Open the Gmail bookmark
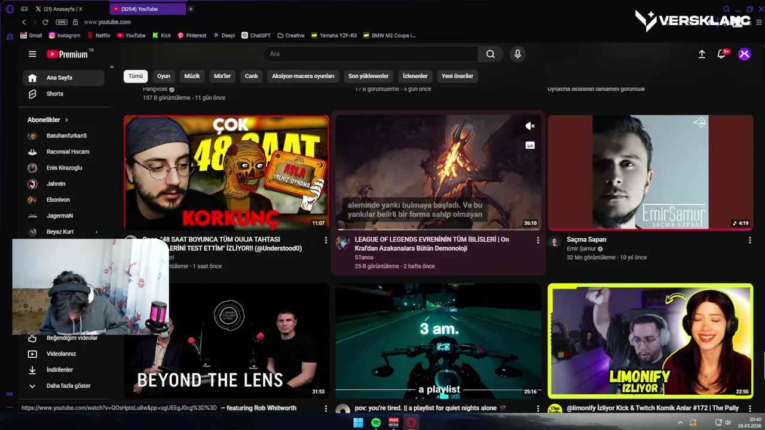This screenshot has width=765, height=430. [x=31, y=35]
